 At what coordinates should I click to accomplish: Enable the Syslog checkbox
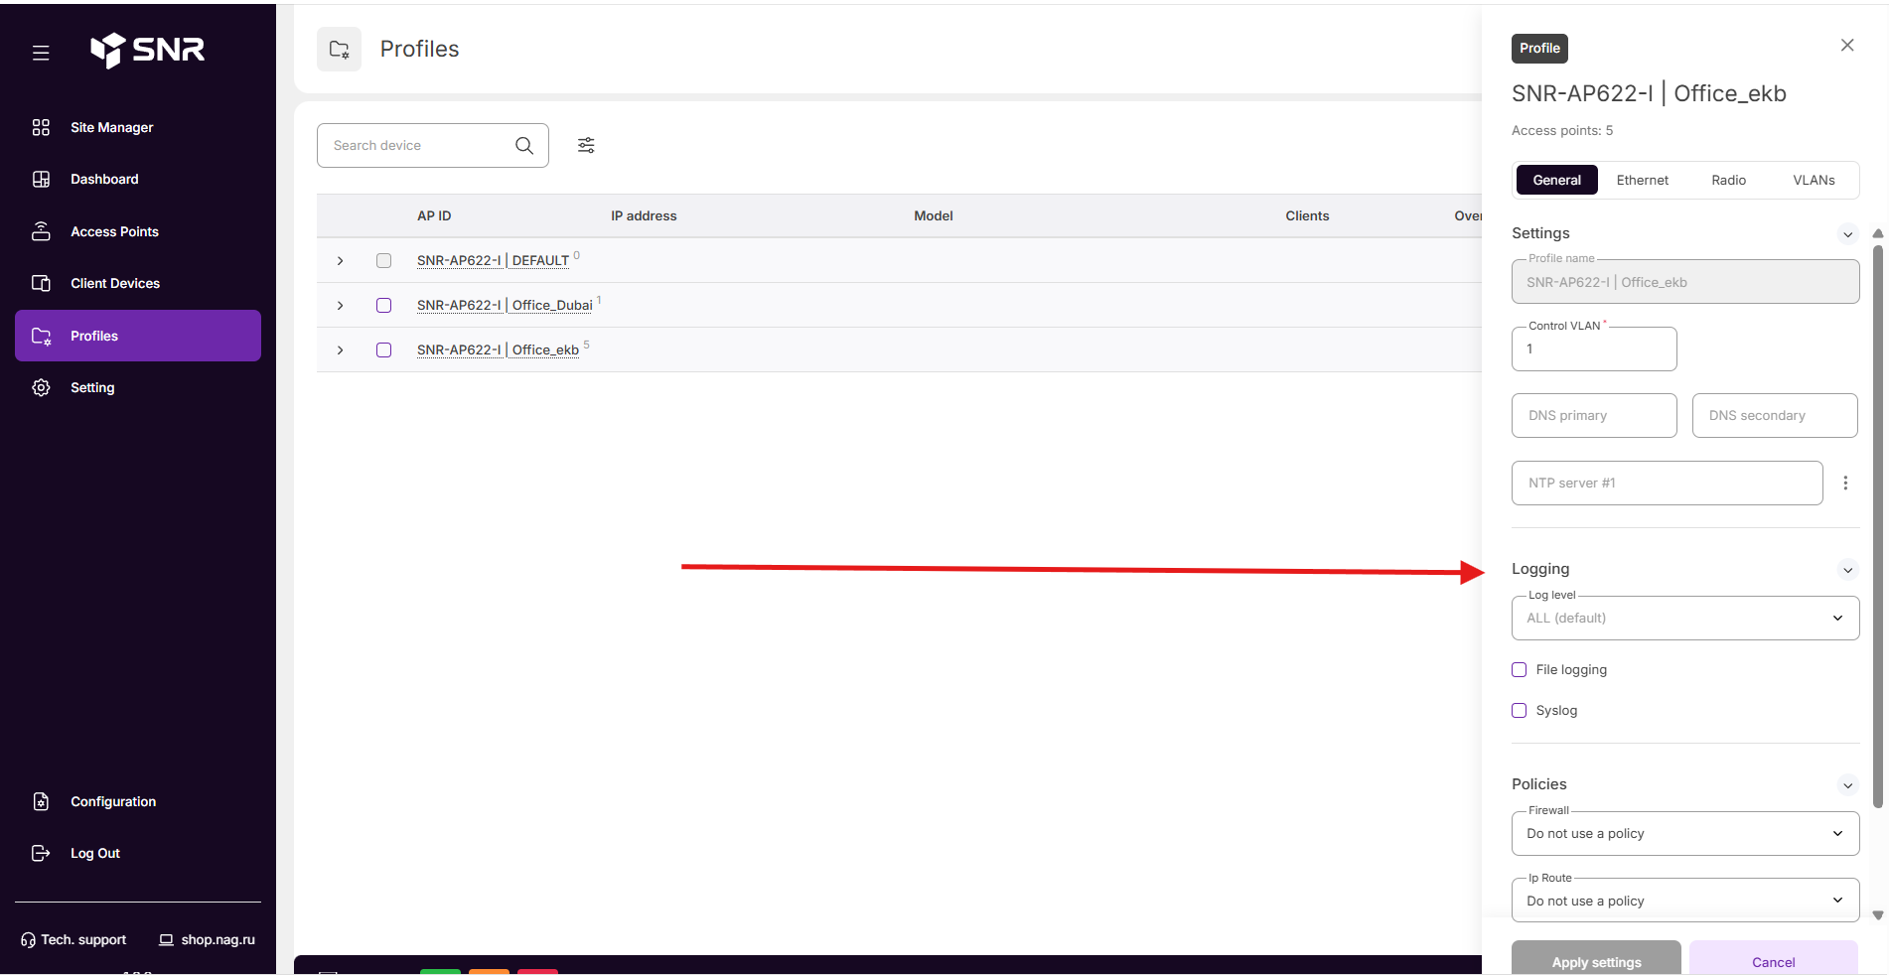point(1519,710)
